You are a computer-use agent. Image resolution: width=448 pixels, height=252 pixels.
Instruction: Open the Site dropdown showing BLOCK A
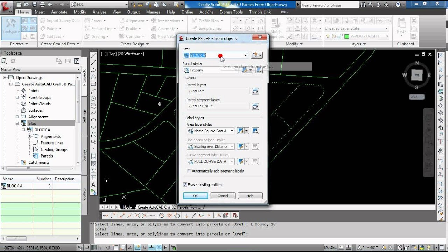[245, 55]
